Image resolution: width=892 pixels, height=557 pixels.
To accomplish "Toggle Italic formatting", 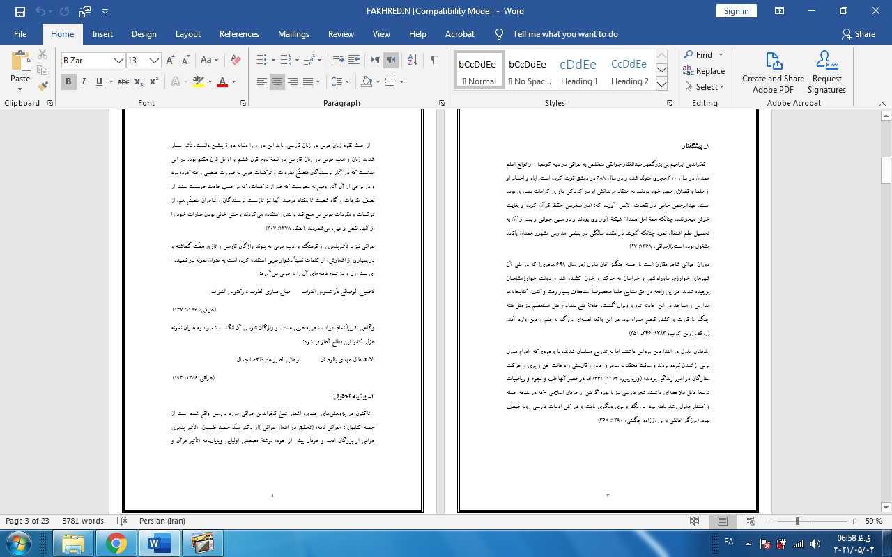I will tap(84, 82).
